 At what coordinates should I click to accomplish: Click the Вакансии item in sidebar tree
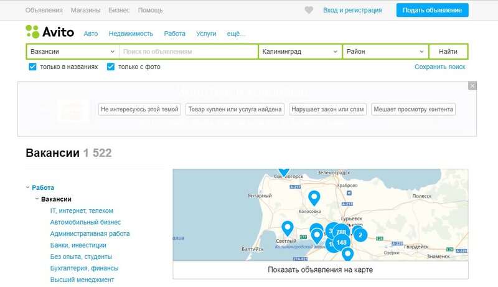pyautogui.click(x=56, y=199)
